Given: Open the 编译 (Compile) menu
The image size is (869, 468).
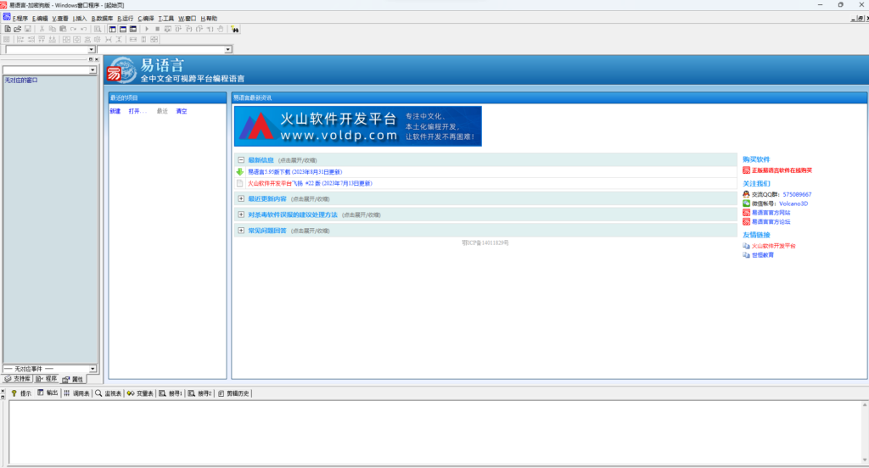Looking at the screenshot, I should (x=146, y=18).
